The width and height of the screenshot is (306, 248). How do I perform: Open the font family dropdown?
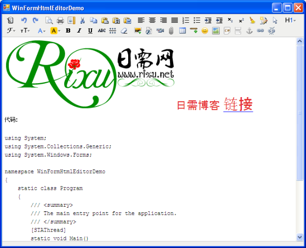[11, 30]
